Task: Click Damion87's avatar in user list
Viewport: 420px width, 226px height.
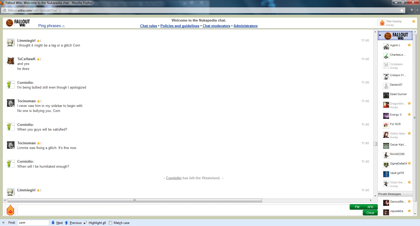Action: (386, 86)
